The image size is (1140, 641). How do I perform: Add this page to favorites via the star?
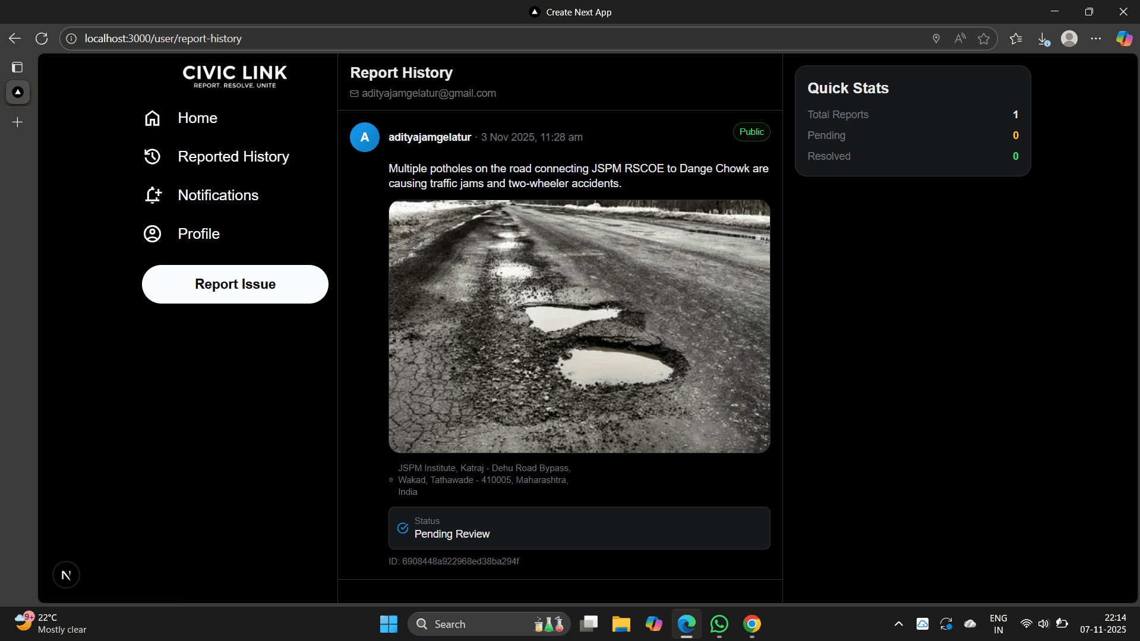pyautogui.click(x=984, y=38)
